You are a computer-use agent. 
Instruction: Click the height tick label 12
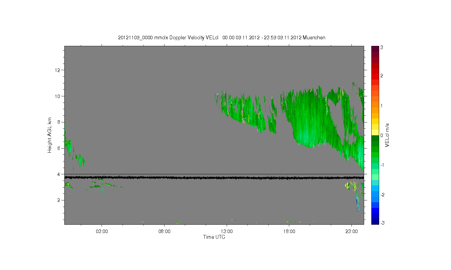(58, 70)
